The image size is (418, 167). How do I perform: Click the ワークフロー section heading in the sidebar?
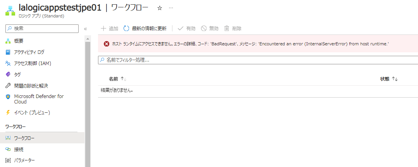point(15,126)
